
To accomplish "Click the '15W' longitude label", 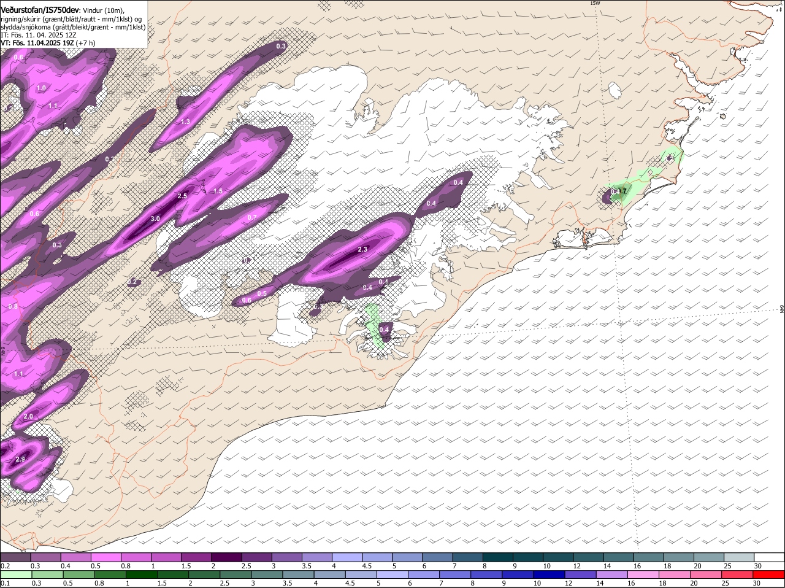I will (595, 3).
